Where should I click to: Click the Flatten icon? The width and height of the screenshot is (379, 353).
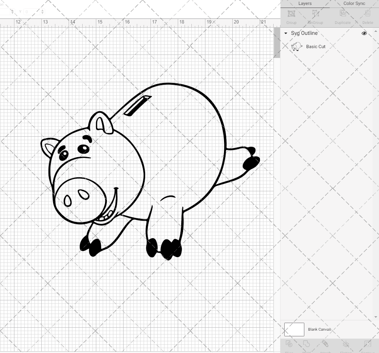(x=346, y=344)
